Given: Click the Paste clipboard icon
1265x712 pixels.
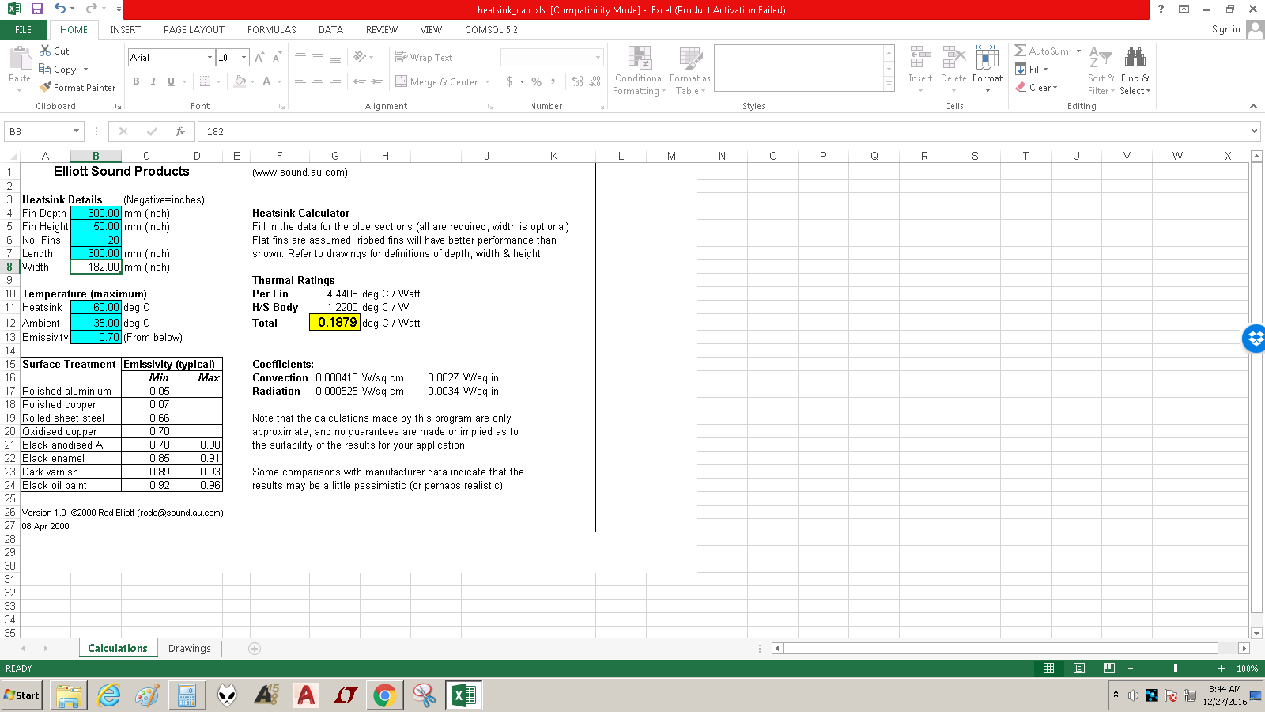Looking at the screenshot, I should pyautogui.click(x=20, y=58).
